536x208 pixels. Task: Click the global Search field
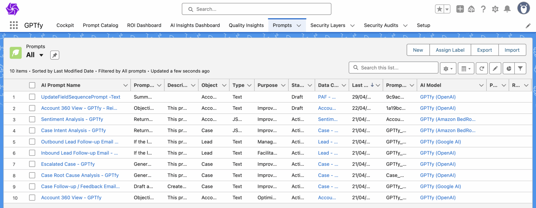pyautogui.click(x=256, y=9)
